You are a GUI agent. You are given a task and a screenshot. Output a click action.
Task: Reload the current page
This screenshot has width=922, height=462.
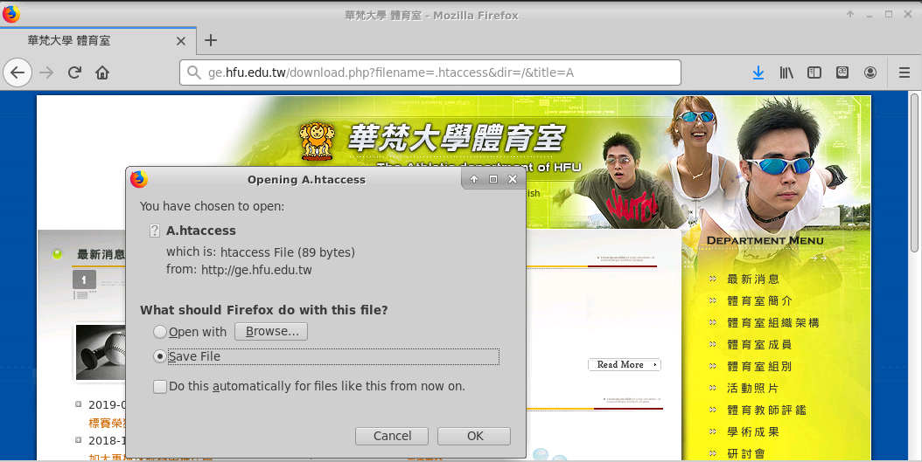pos(74,72)
